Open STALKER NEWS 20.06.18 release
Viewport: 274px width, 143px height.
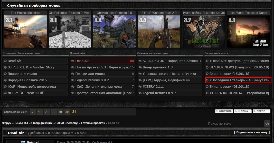pyautogui.click(x=239, y=67)
